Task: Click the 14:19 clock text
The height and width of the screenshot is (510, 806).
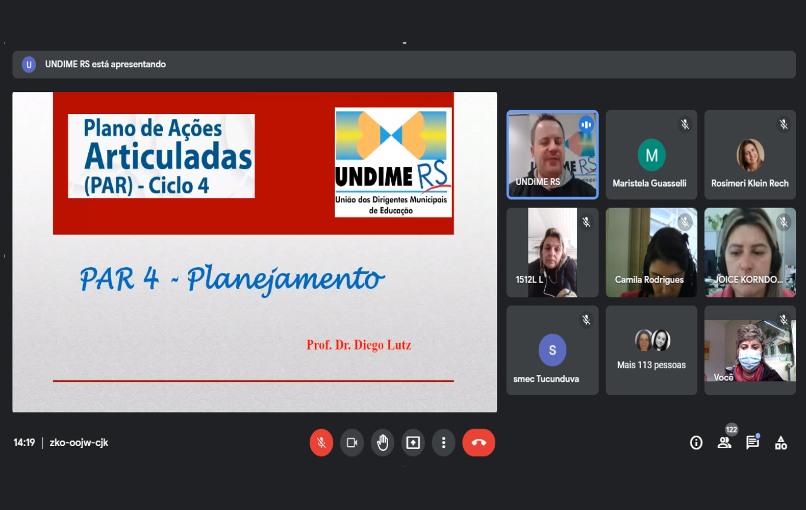Action: coord(24,443)
